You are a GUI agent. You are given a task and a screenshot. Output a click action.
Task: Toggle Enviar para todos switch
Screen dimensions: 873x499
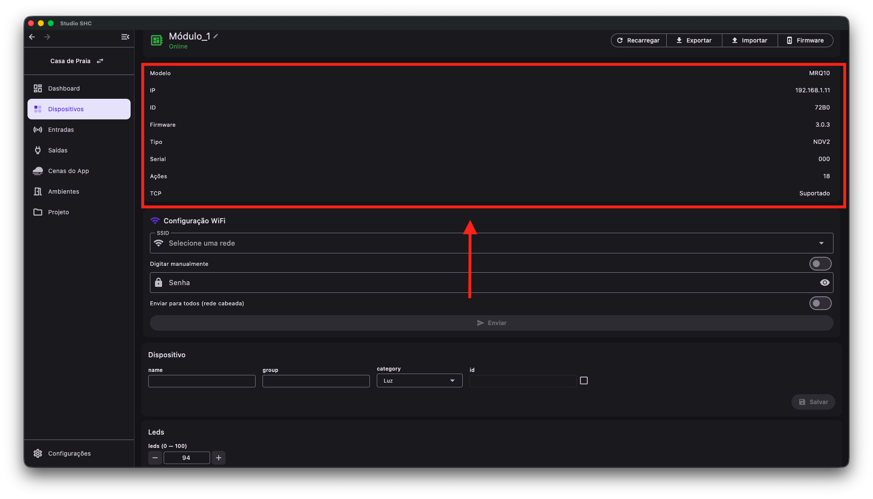pos(820,303)
